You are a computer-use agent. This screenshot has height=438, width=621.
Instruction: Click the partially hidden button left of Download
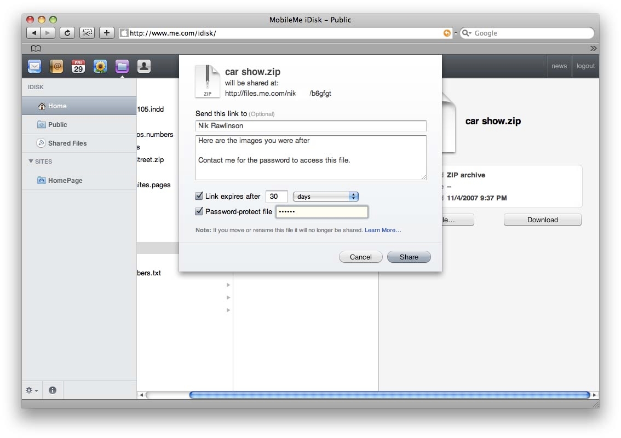(458, 220)
